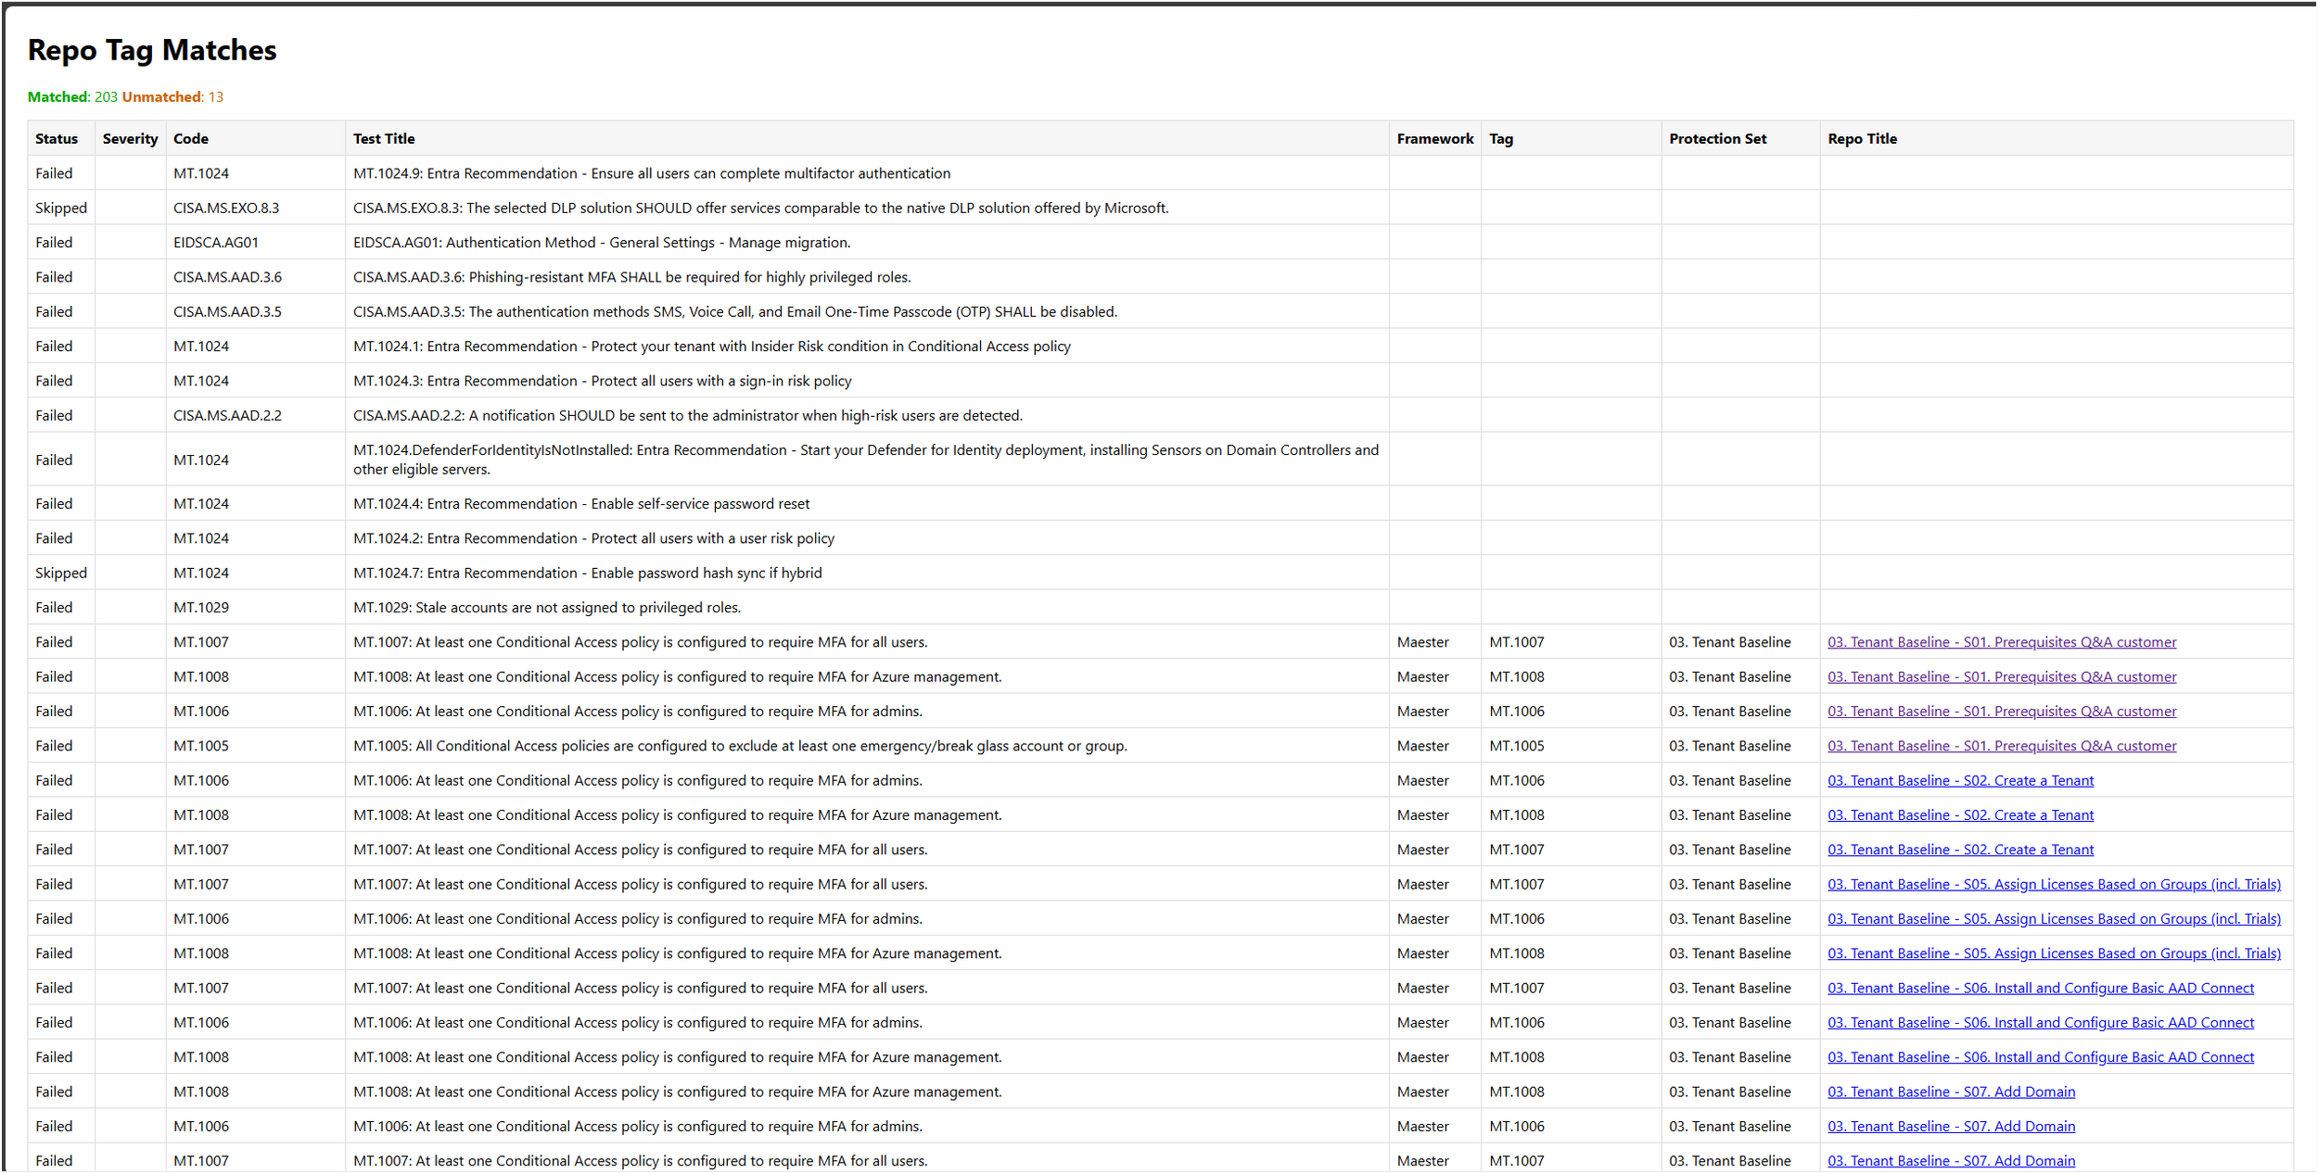Click the Framework column header
2318x1173 pixels.
coord(1434,138)
